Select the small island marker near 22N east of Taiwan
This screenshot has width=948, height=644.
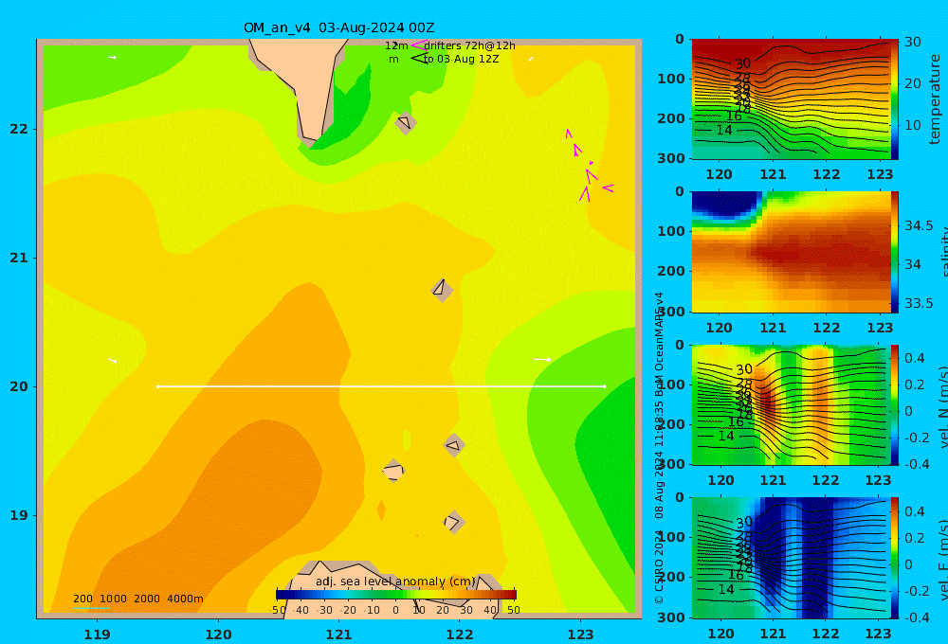[405, 122]
